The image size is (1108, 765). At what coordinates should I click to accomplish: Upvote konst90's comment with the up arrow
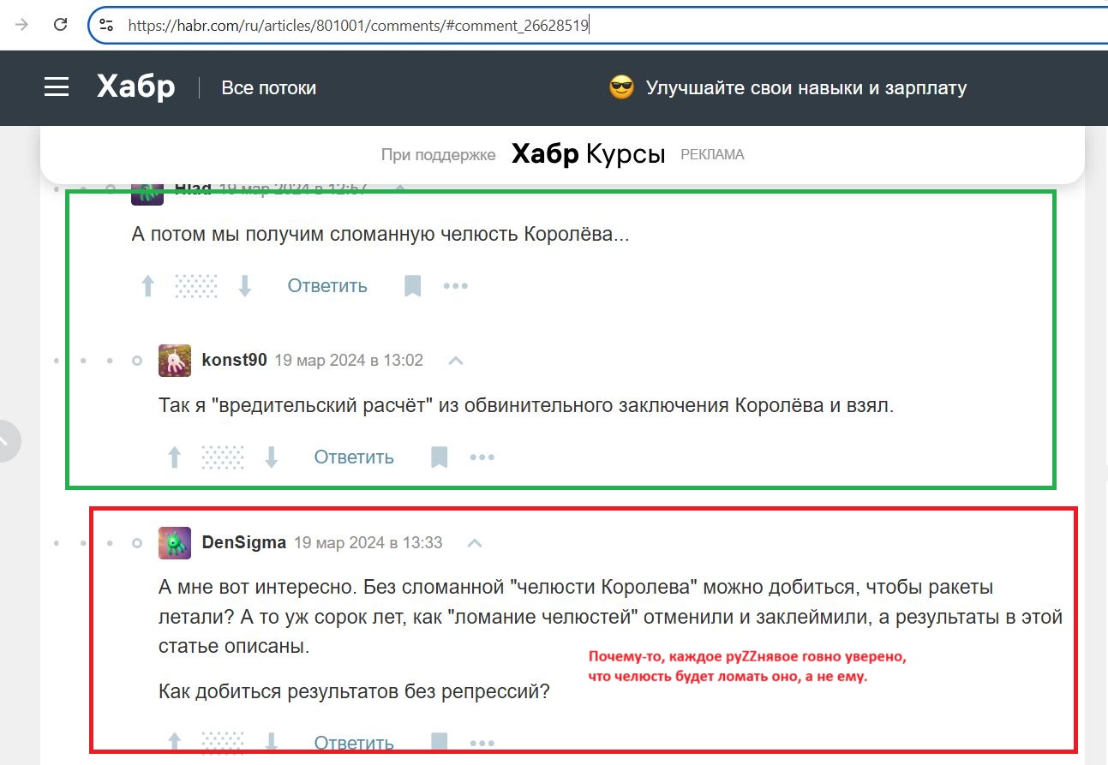(174, 457)
